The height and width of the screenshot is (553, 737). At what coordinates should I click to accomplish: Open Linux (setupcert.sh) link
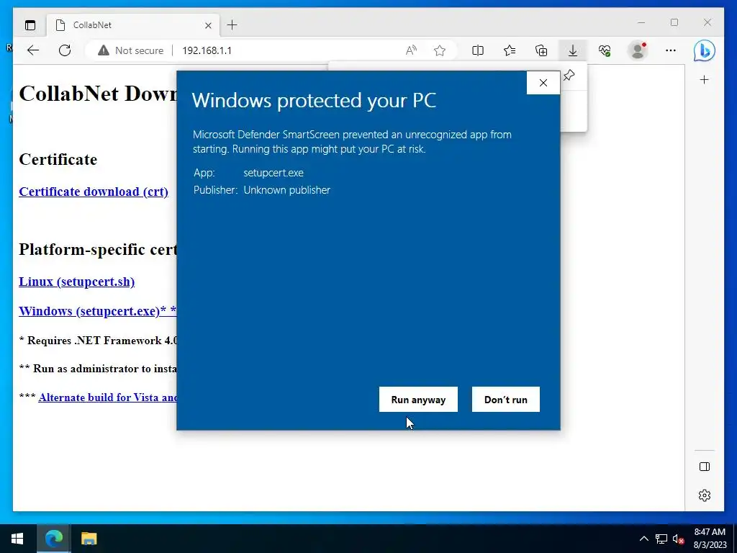click(x=76, y=282)
